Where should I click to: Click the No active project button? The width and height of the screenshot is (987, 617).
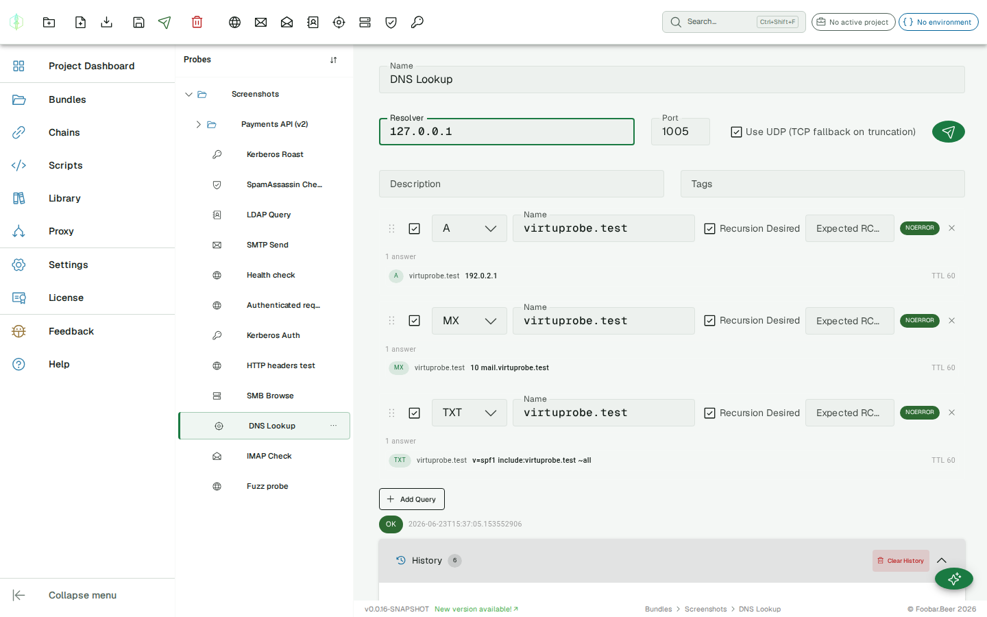tap(853, 22)
